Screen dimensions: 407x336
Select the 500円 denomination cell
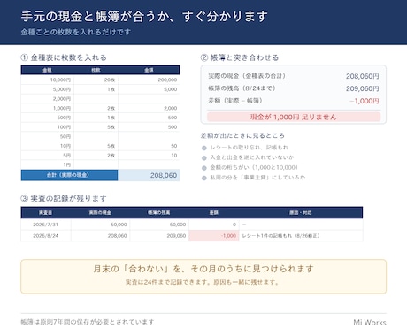pos(48,118)
